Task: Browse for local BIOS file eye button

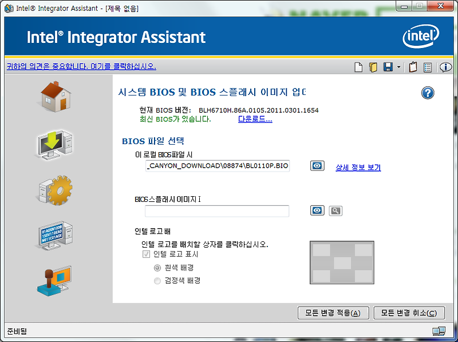Action: [x=317, y=166]
